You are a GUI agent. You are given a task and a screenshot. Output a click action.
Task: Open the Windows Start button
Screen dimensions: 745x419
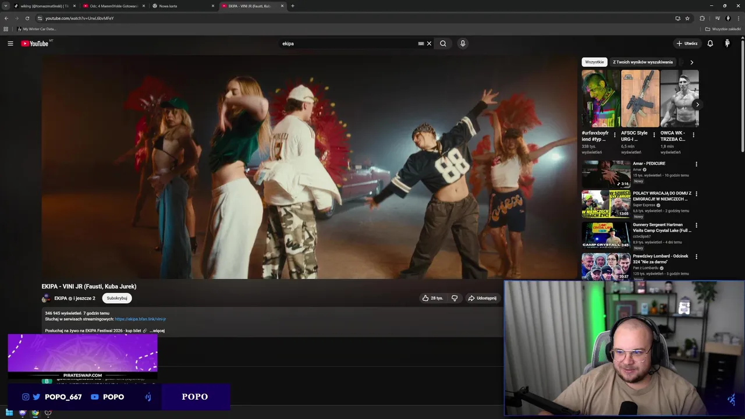9,413
